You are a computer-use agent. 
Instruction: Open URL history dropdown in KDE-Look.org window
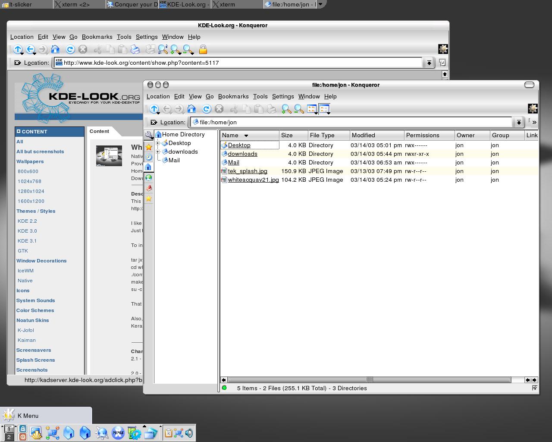click(429, 63)
